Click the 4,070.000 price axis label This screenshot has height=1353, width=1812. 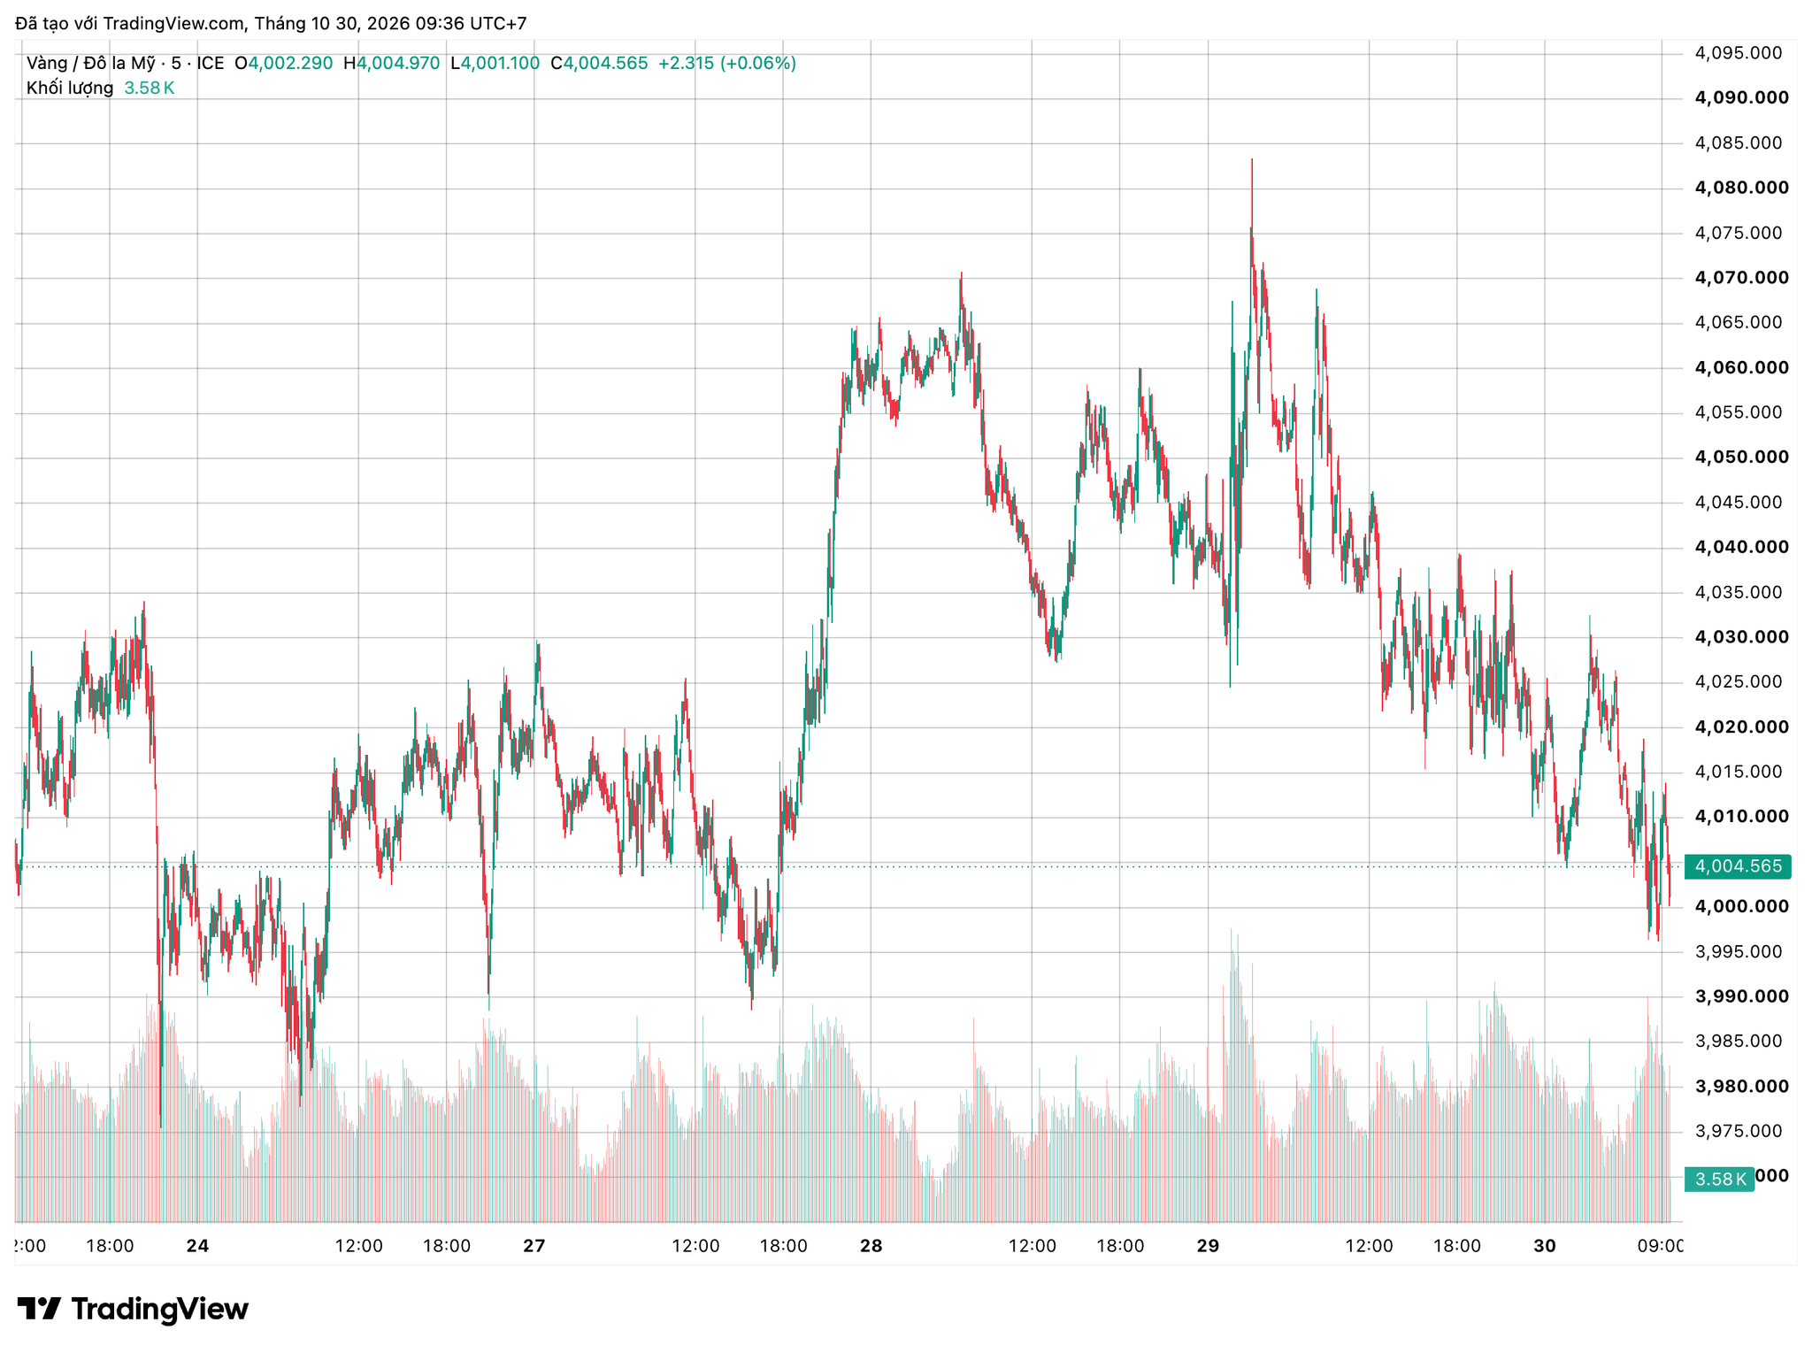1741,278
